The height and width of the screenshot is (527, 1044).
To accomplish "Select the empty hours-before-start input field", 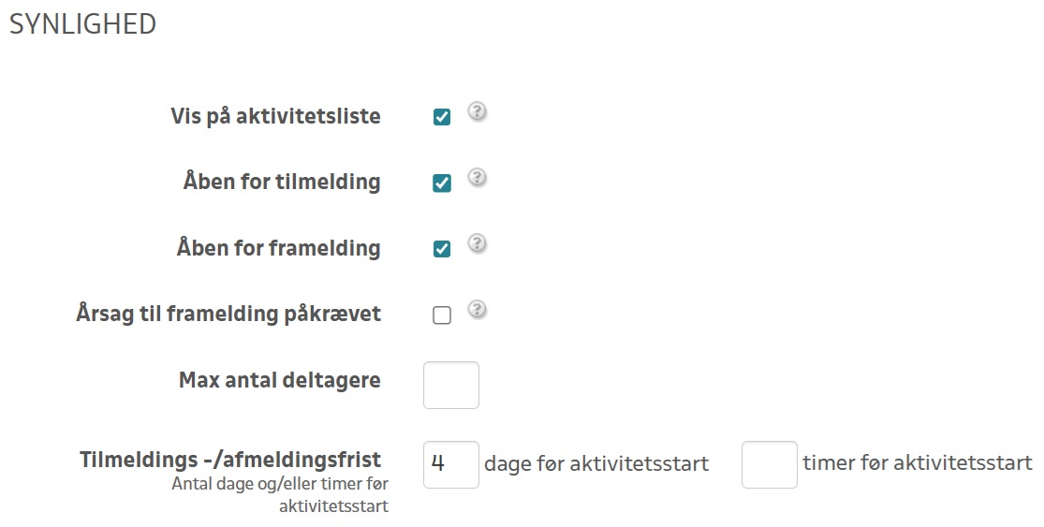I will pyautogui.click(x=769, y=464).
